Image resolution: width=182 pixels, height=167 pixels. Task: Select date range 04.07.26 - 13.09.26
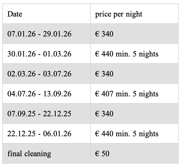[x=39, y=94]
